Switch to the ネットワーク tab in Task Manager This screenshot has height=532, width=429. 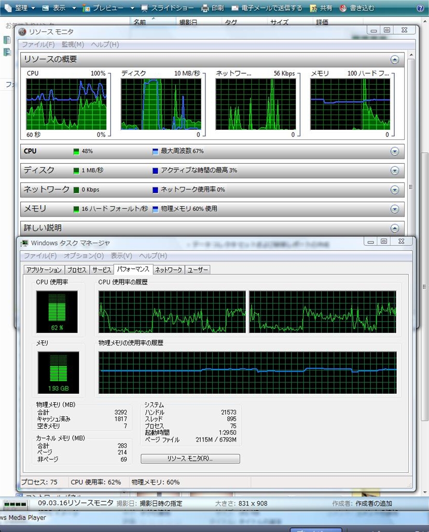(169, 270)
